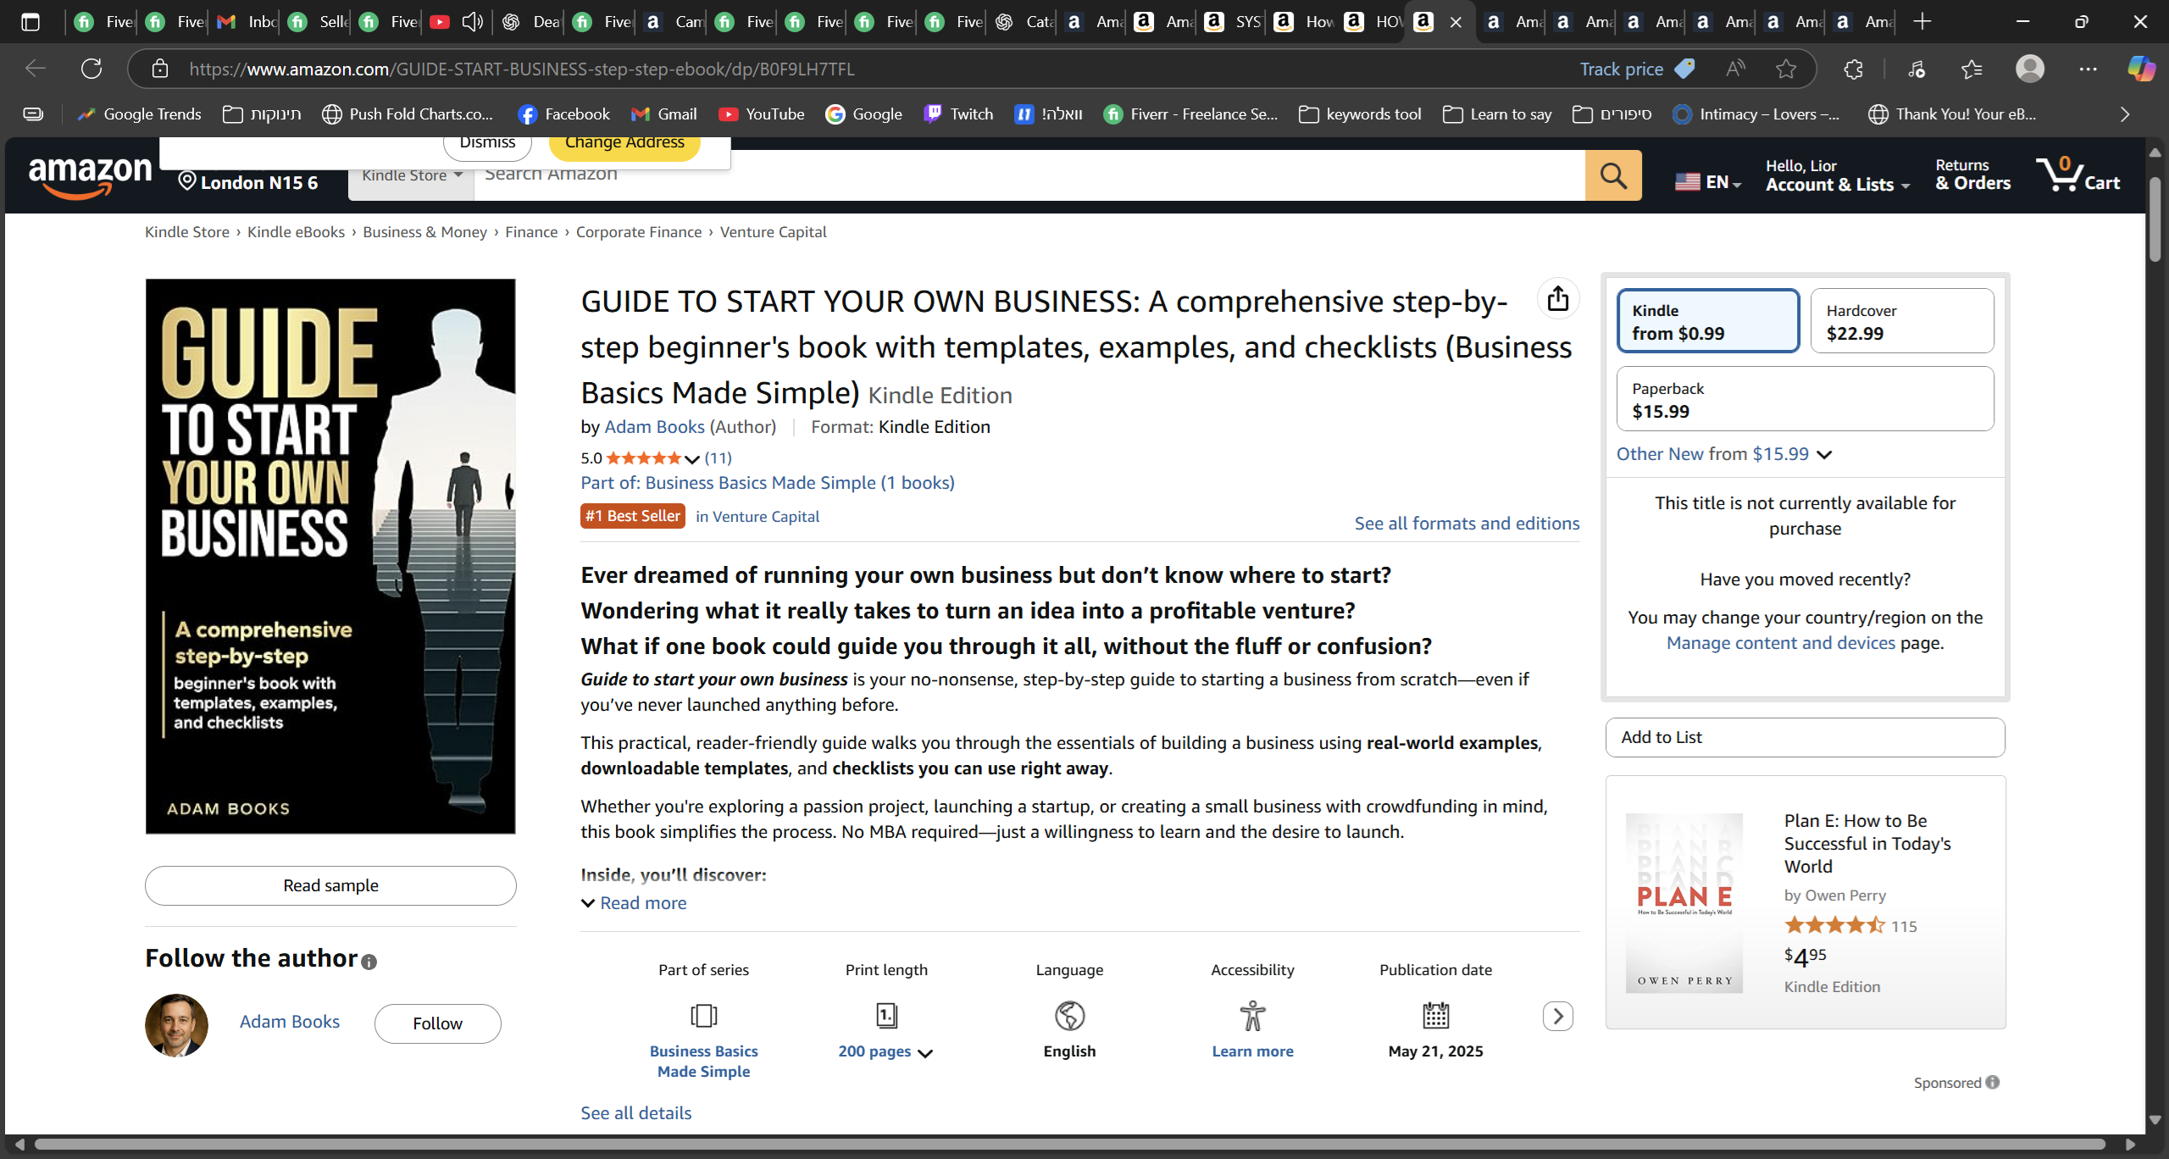
Task: Click the share icon beside the book title
Action: pyautogui.click(x=1557, y=299)
